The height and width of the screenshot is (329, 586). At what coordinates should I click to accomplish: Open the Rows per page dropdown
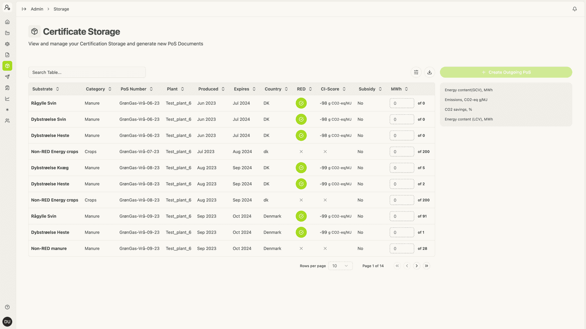pyautogui.click(x=340, y=266)
